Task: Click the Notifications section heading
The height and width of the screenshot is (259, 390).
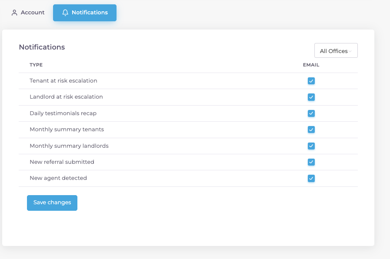Action: click(x=42, y=47)
